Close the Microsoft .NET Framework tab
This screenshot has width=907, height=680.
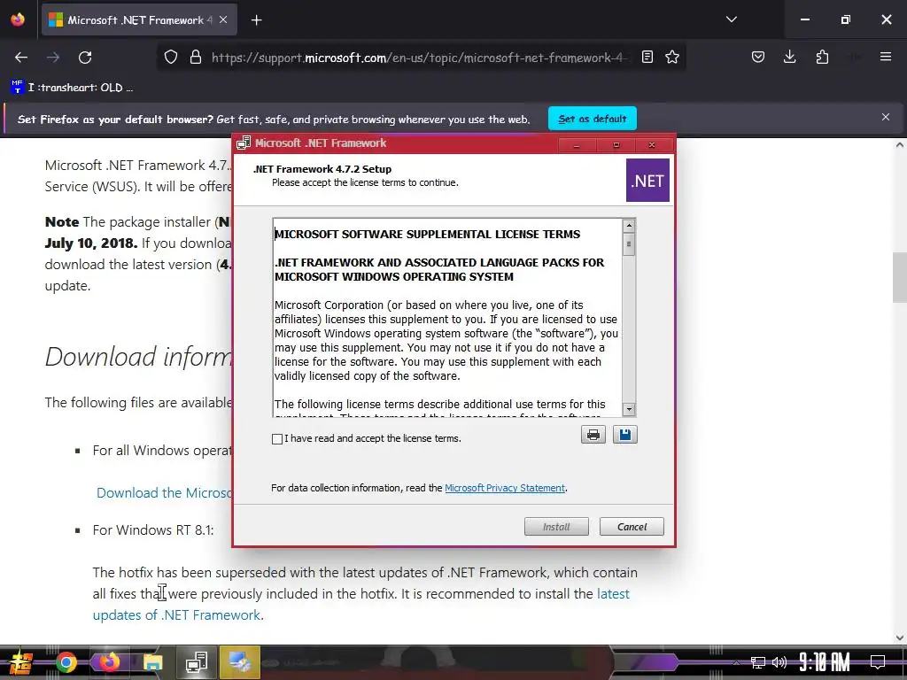[223, 19]
